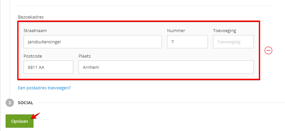Image resolution: width=285 pixels, height=131 pixels.
Task: Click the Toevoeging label above the field
Action: [224, 31]
